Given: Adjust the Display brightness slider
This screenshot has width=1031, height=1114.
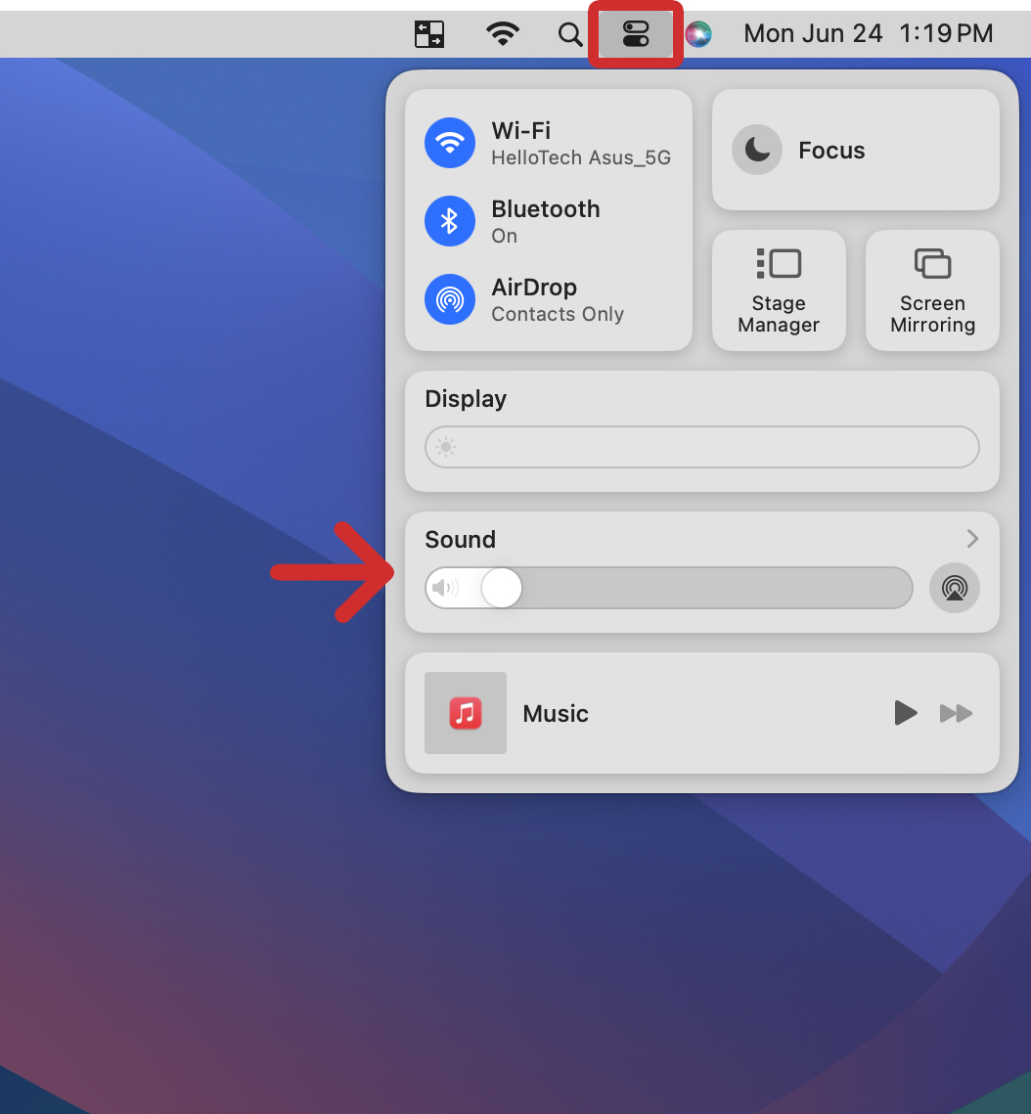Looking at the screenshot, I should click(701, 447).
